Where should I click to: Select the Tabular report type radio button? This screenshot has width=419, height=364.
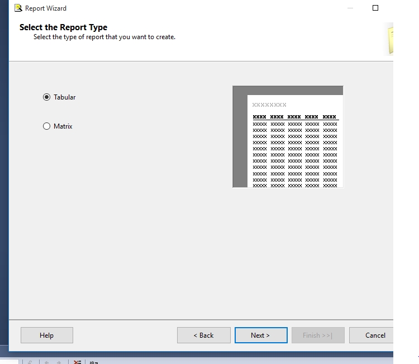tap(47, 97)
